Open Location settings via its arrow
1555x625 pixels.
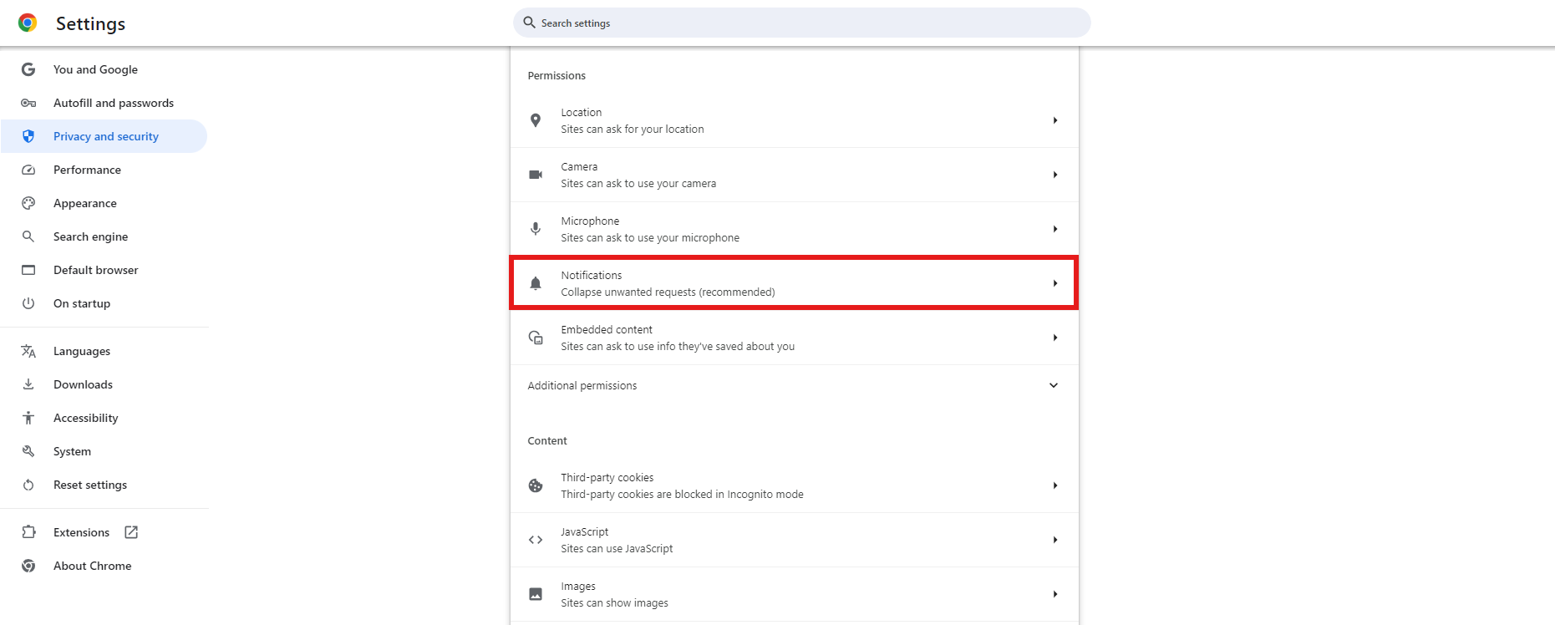1055,120
